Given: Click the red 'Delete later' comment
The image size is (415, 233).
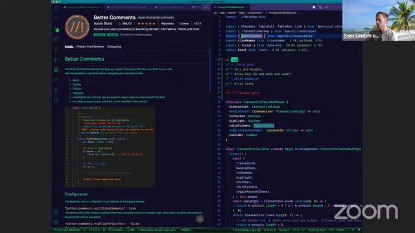Looking at the screenshot, I should (243, 93).
